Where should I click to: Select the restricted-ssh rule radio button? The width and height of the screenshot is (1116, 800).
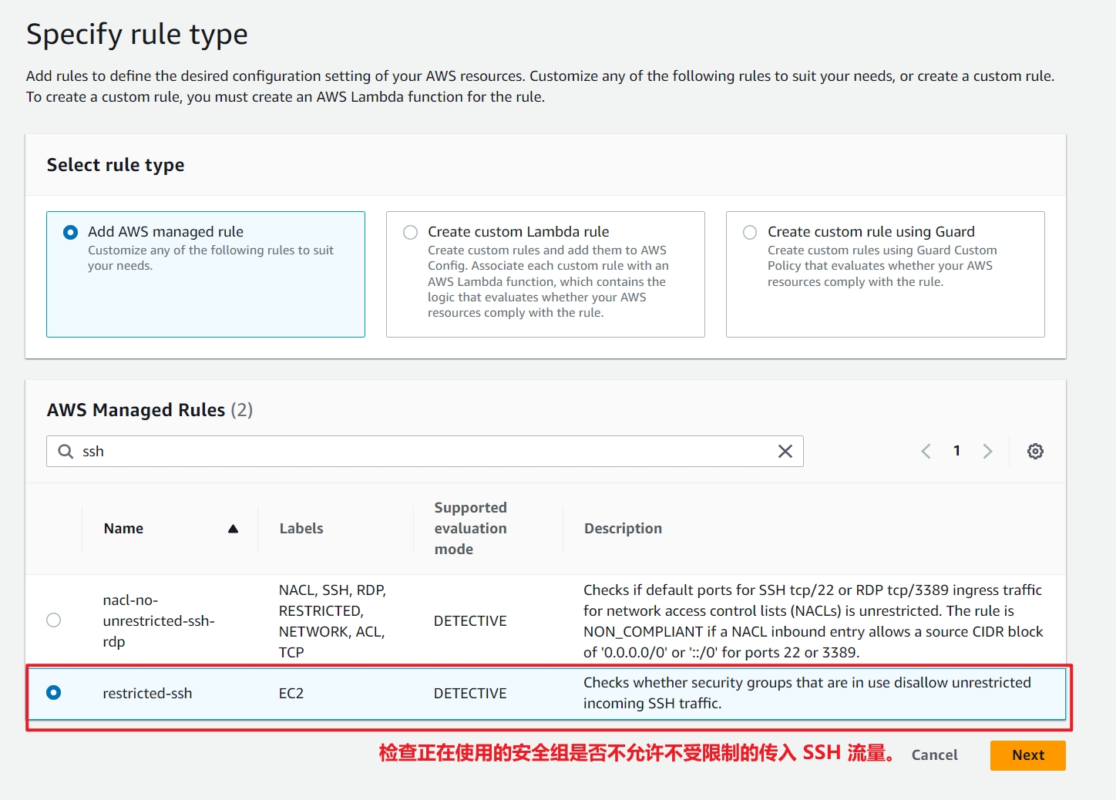[54, 693]
